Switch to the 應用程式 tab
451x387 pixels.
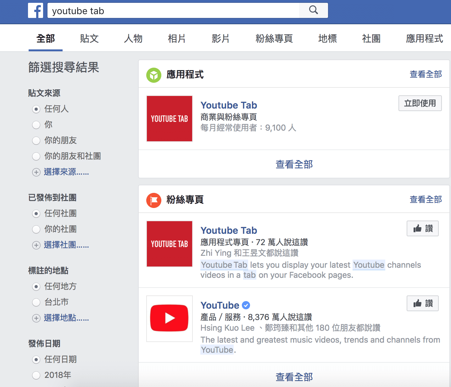click(x=424, y=38)
